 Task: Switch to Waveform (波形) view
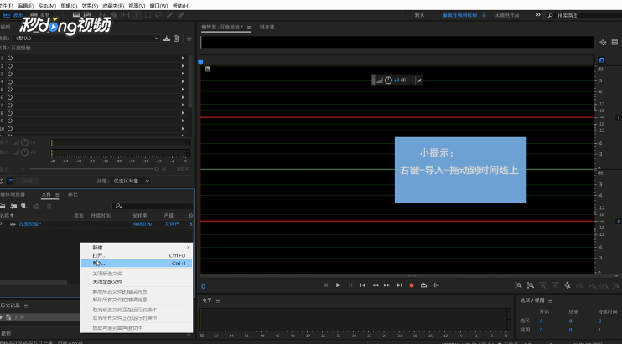click(x=13, y=15)
